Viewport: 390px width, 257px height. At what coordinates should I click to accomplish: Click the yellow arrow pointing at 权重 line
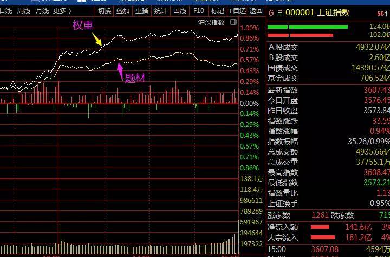click(x=97, y=39)
